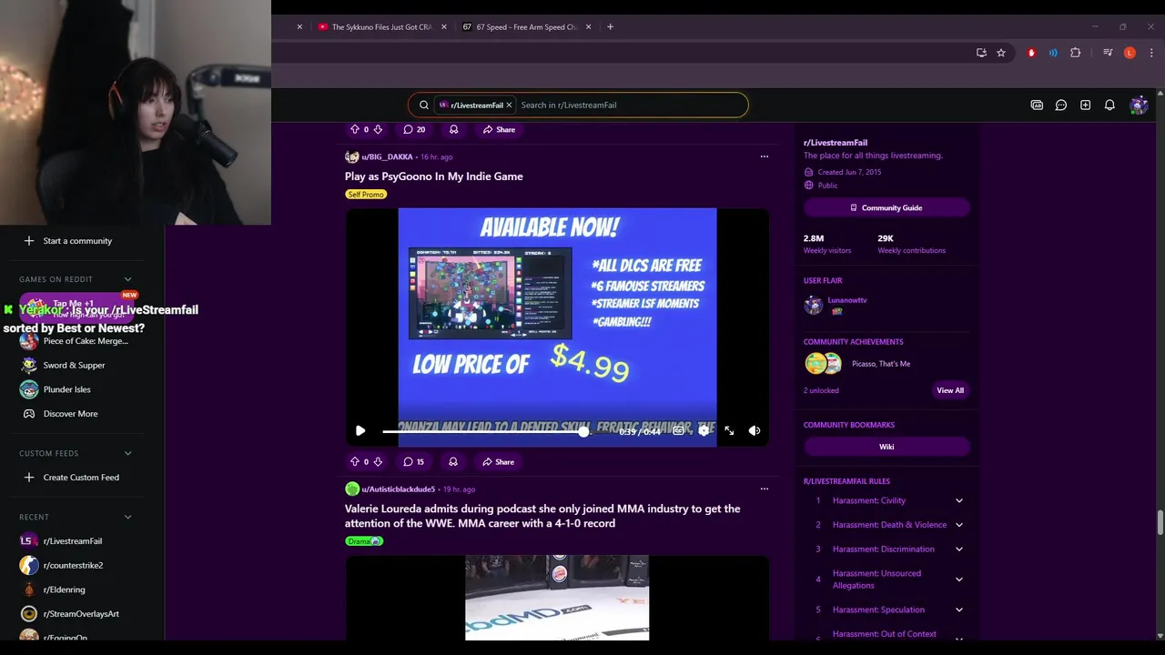Open the Reddit notifications bell

(x=1109, y=105)
